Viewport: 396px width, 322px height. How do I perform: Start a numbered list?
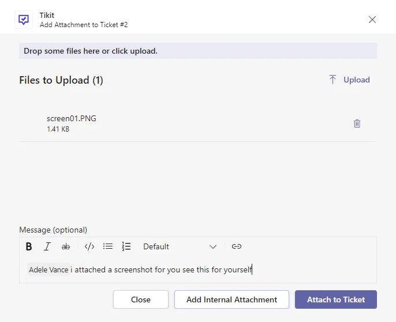pyautogui.click(x=126, y=246)
